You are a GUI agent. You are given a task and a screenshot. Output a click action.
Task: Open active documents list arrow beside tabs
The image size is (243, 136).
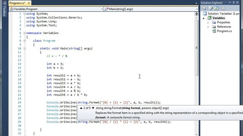(x=196, y=3)
